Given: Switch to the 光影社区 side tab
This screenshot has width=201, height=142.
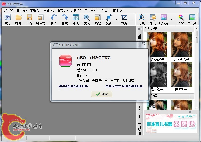Looking at the screenshot, I should click(x=140, y=129).
